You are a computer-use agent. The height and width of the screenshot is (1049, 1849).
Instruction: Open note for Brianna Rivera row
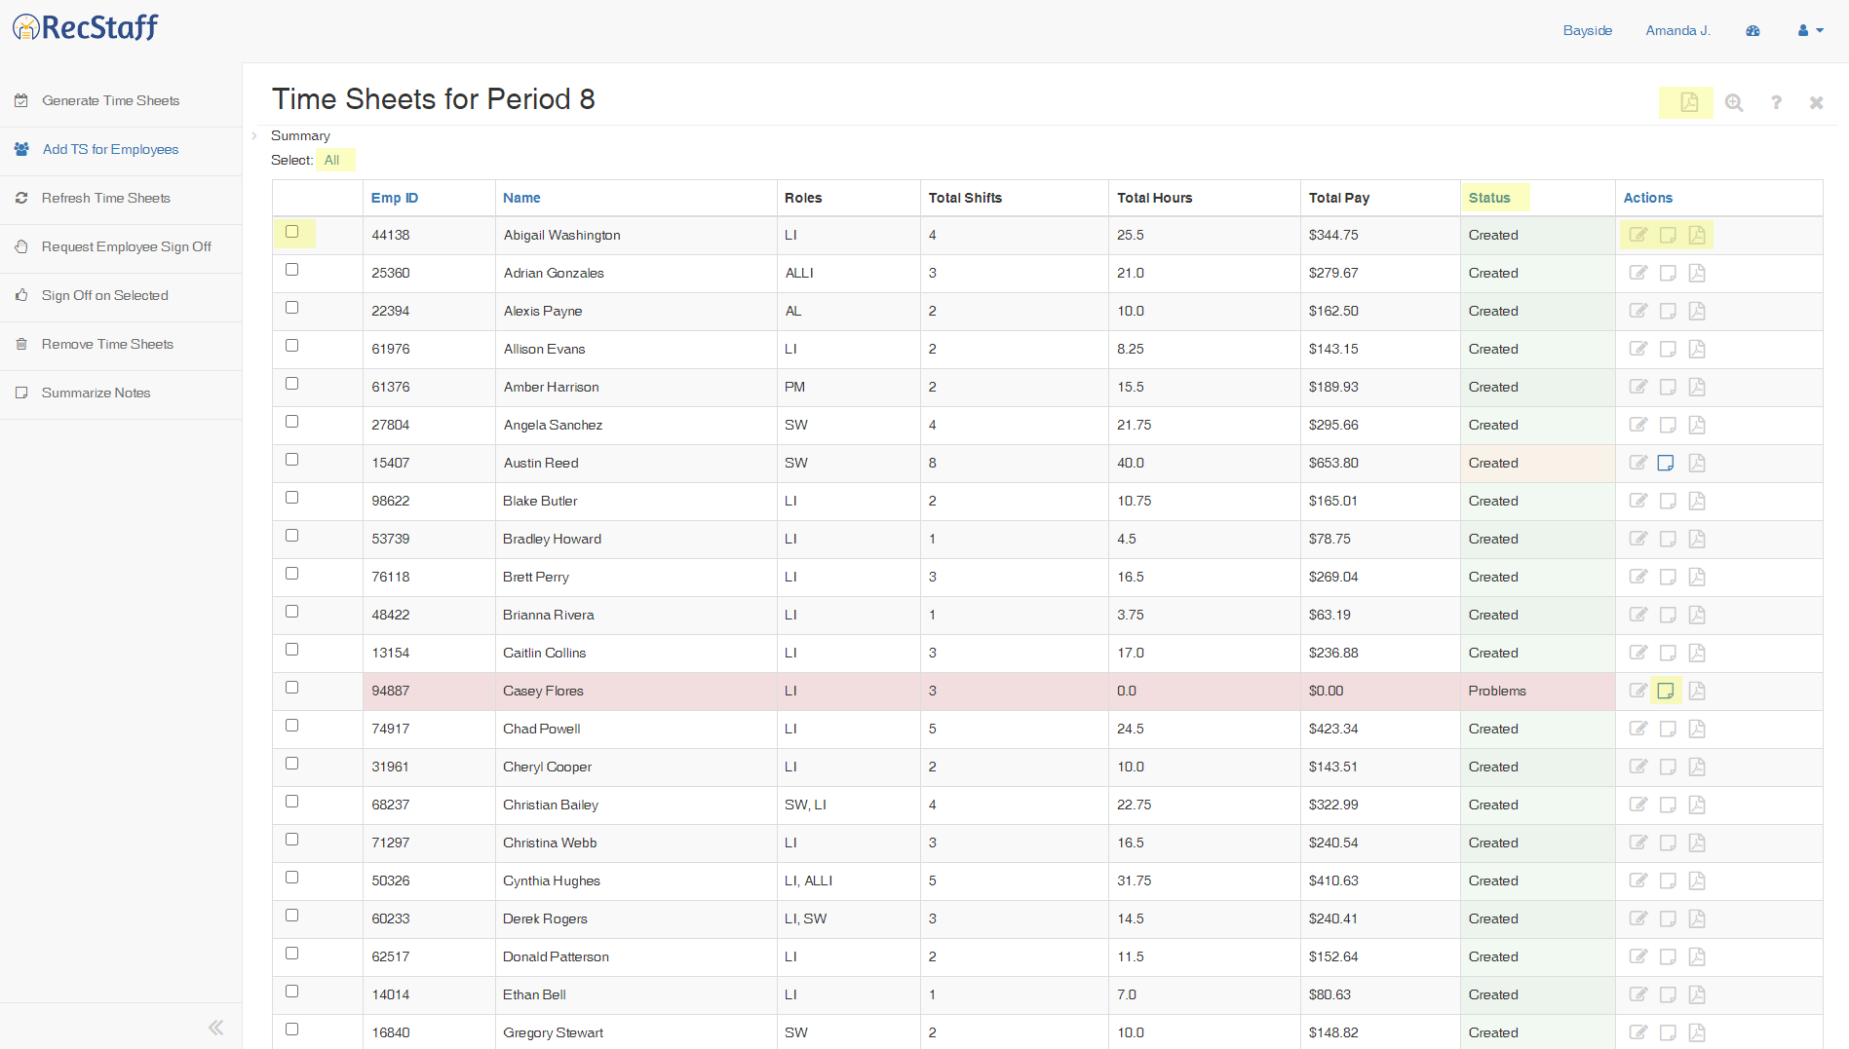click(x=1668, y=615)
